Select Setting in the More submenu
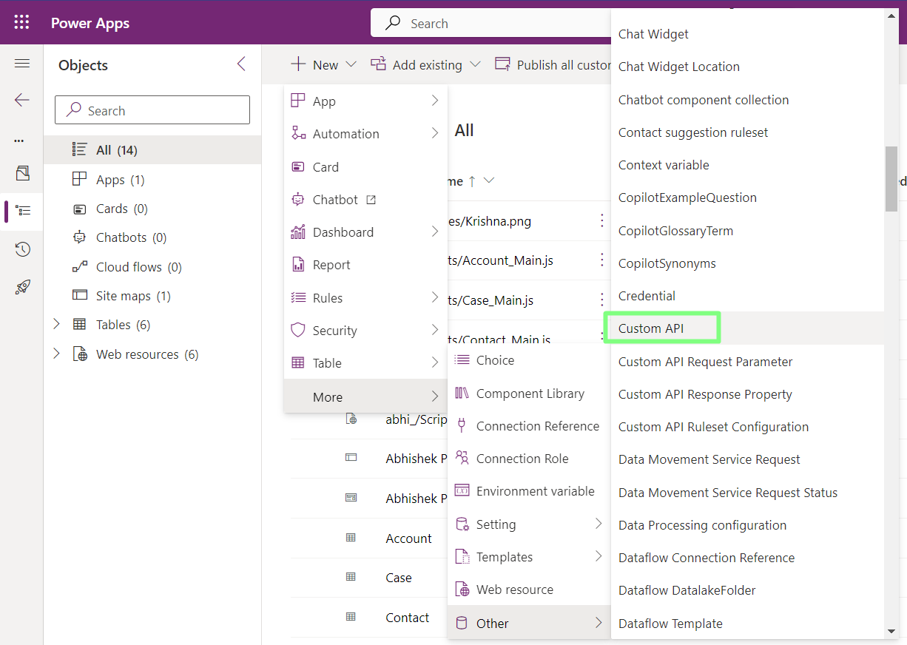The height and width of the screenshot is (645, 907). click(529, 524)
